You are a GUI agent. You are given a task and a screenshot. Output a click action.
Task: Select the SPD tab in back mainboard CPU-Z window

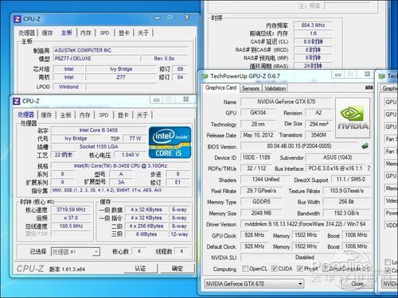click(104, 33)
